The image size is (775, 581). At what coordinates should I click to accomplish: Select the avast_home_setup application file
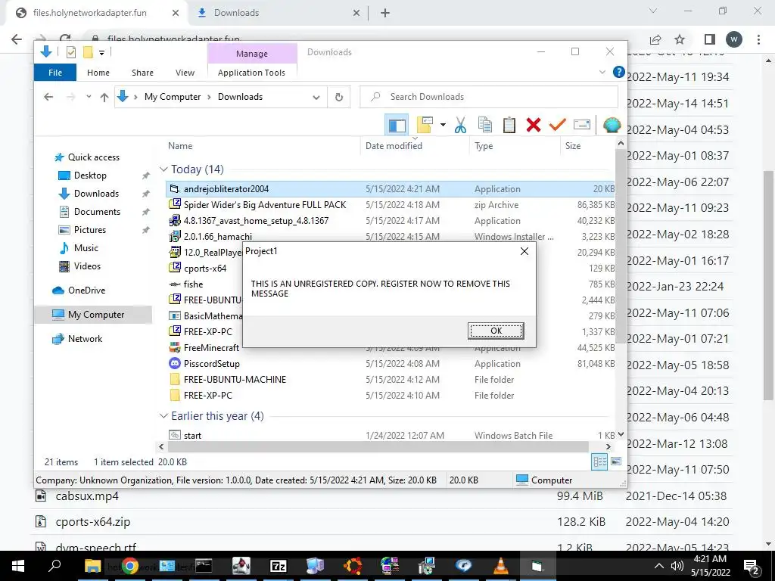[x=391, y=220]
